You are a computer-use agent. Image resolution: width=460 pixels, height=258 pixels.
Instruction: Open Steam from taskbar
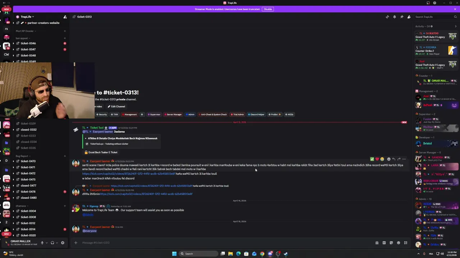286,254
